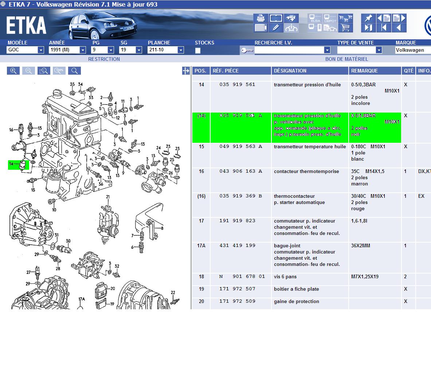This screenshot has height=373, width=431.
Task: Jump to first record arrow icon
Action: click(384, 28)
